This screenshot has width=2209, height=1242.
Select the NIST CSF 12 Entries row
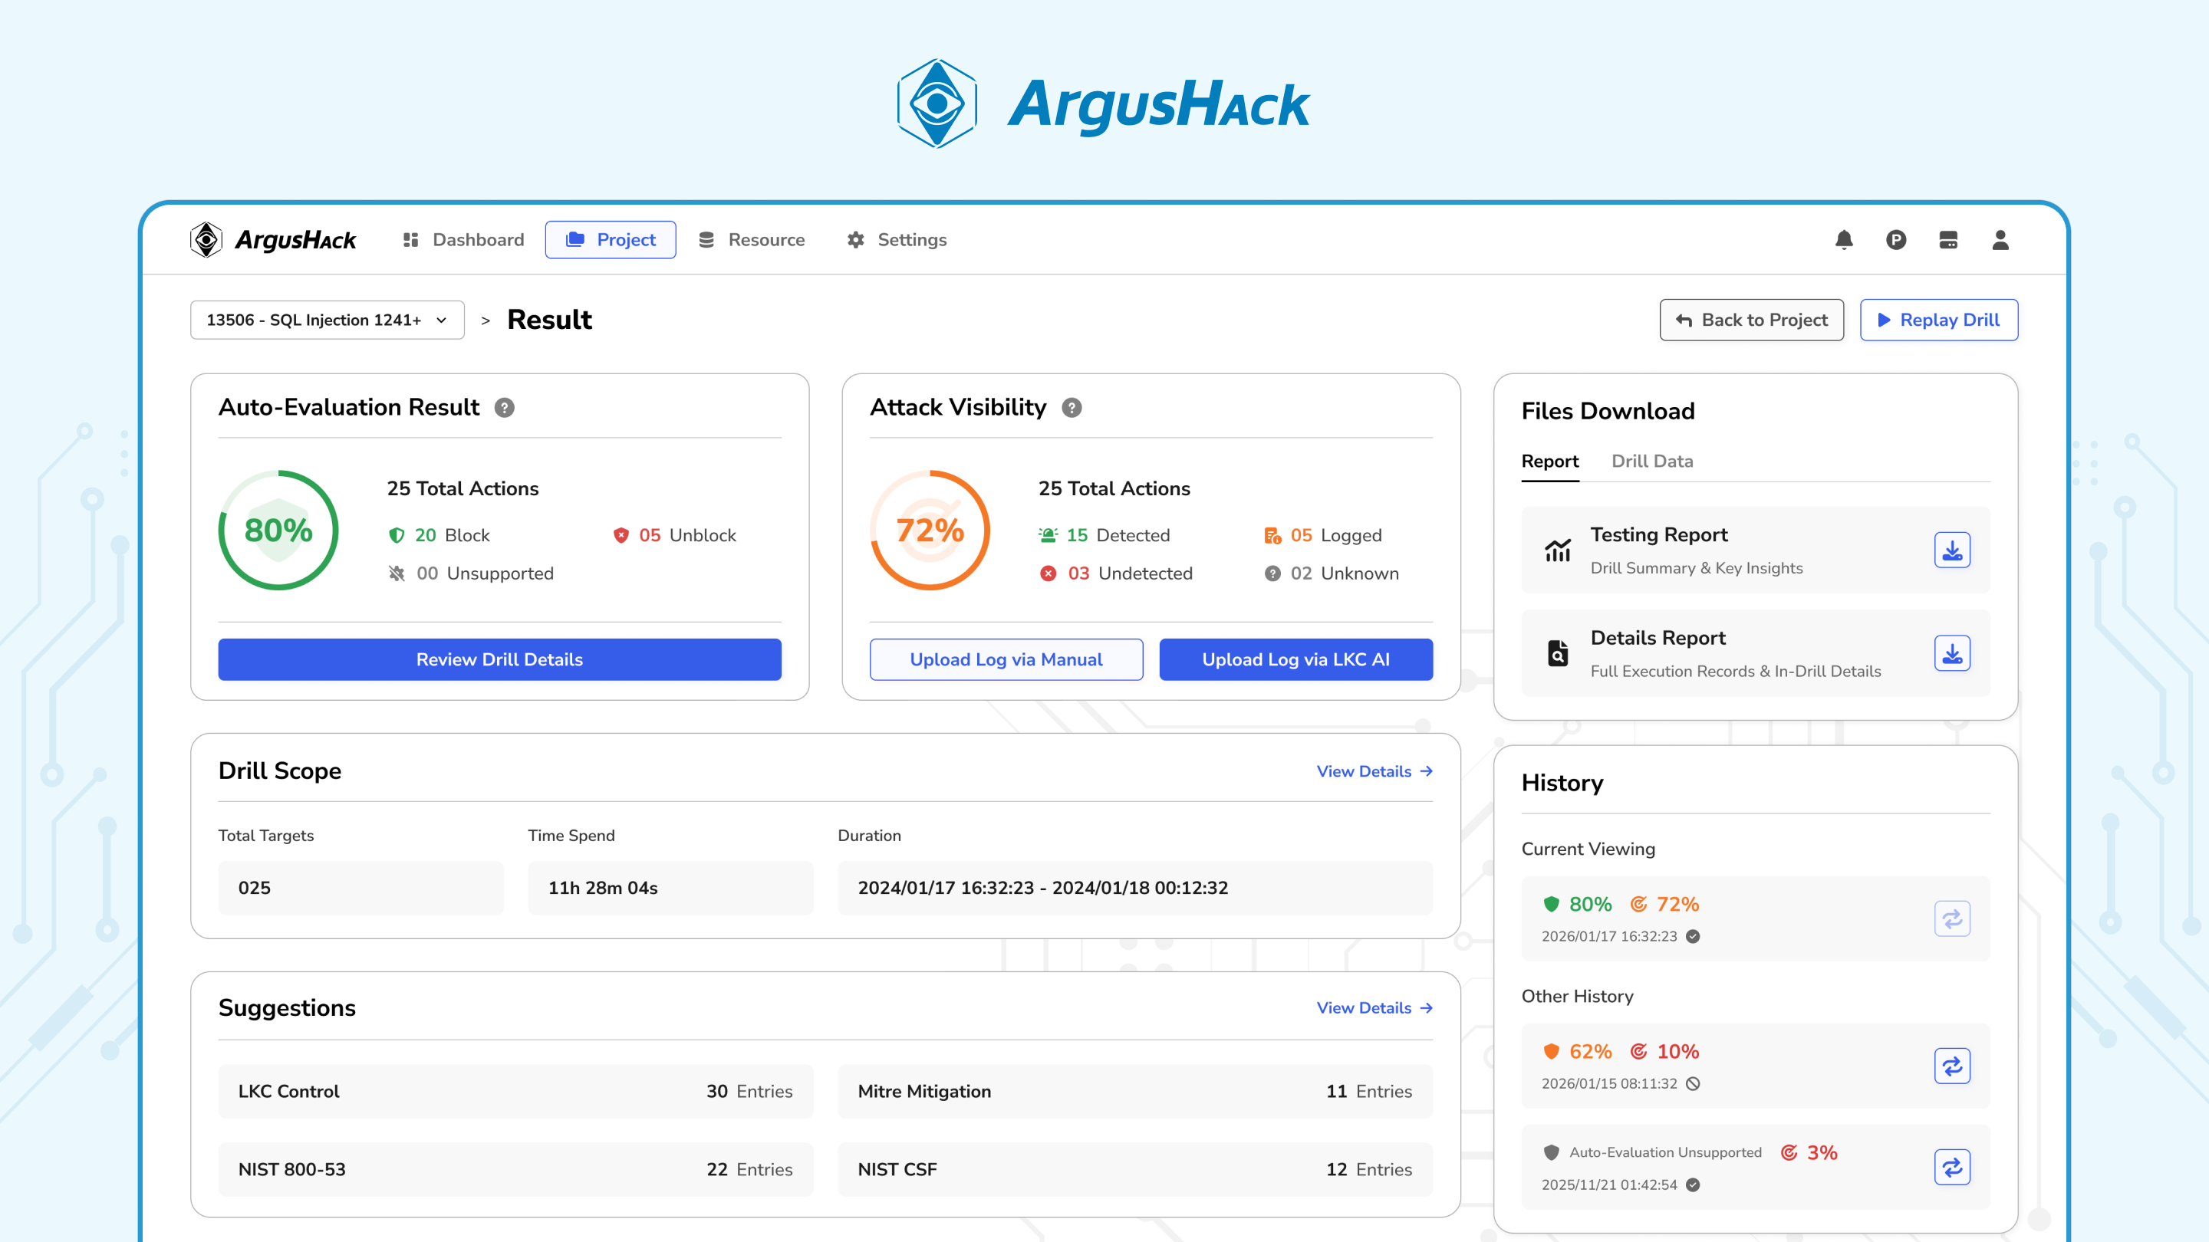tap(1135, 1170)
